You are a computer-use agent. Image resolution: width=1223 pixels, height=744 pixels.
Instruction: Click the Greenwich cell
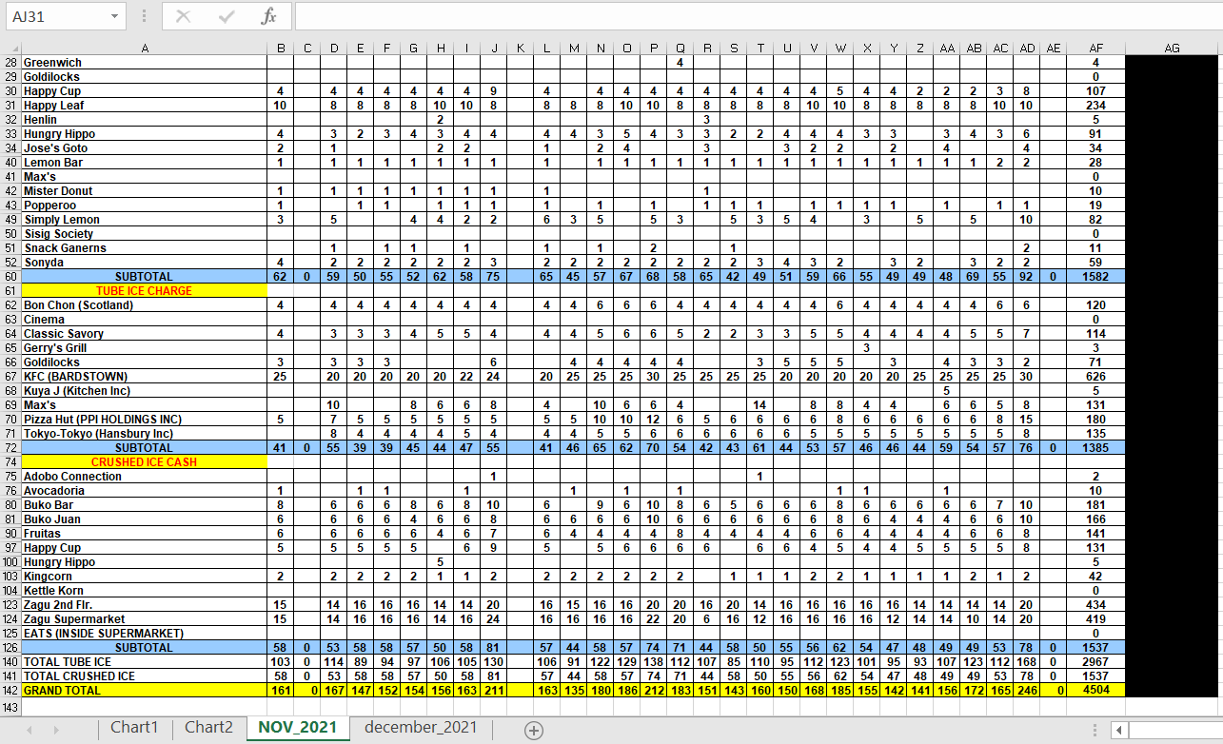[144, 63]
